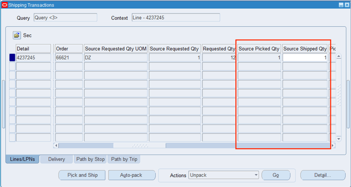Click the Context field showing Line - 4237245
351x187 pixels.
175,18
